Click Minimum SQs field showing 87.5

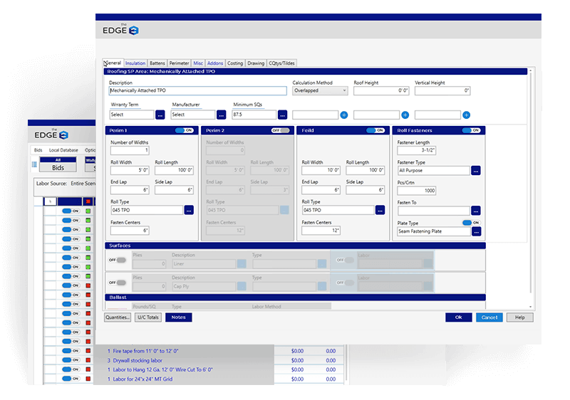[x=254, y=115]
